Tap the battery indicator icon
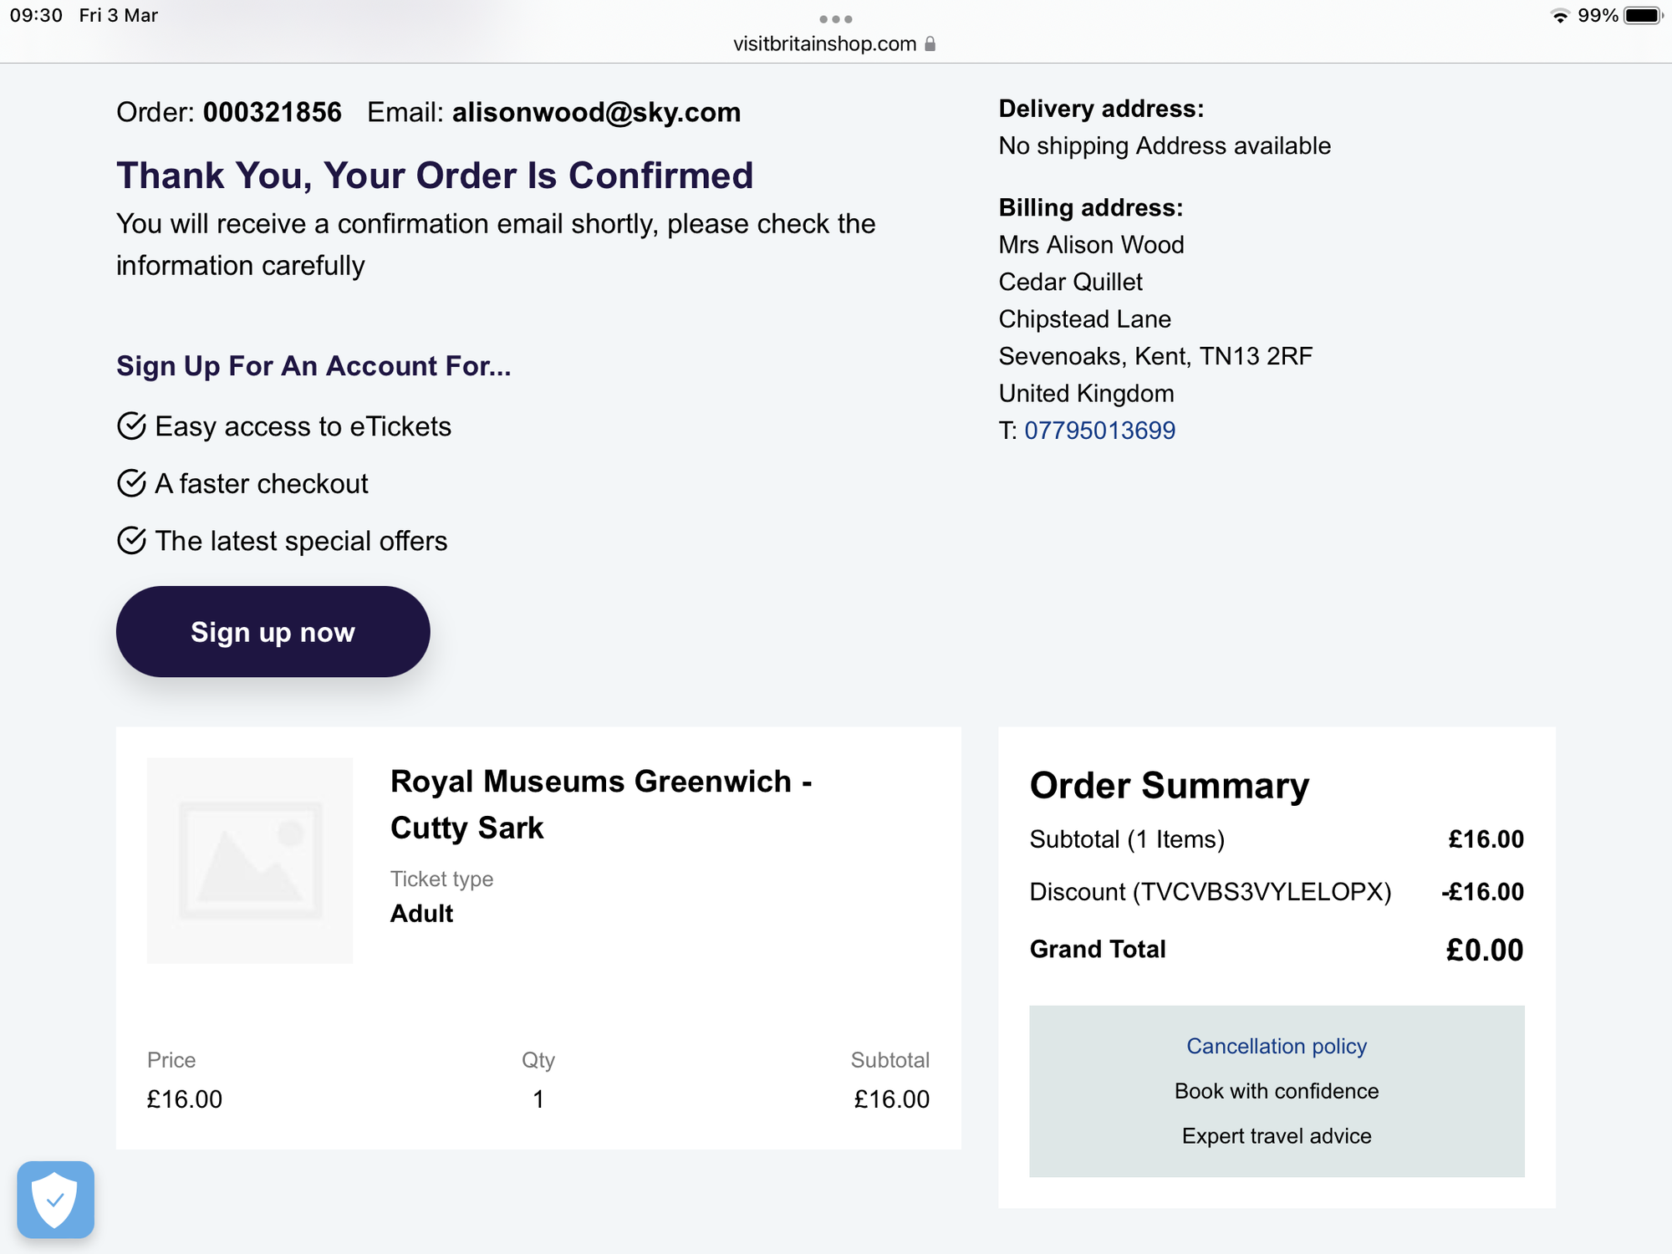 pos(1642,16)
